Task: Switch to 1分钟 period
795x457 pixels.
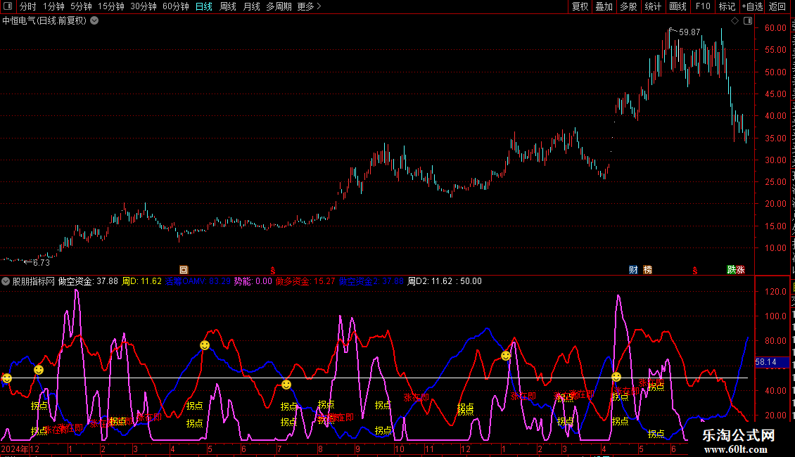Action: point(53,6)
